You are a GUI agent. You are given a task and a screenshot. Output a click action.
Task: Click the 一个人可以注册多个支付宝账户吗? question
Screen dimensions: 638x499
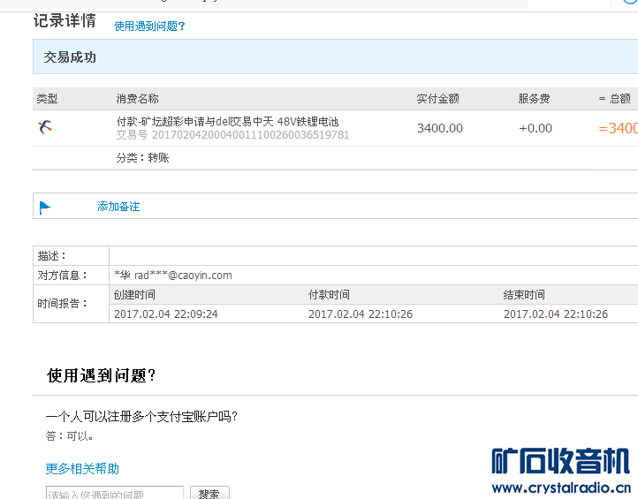141,417
